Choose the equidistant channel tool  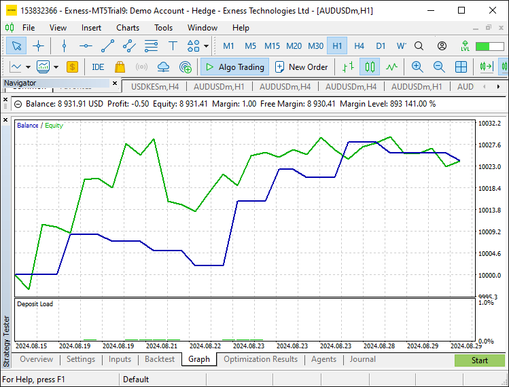click(129, 45)
